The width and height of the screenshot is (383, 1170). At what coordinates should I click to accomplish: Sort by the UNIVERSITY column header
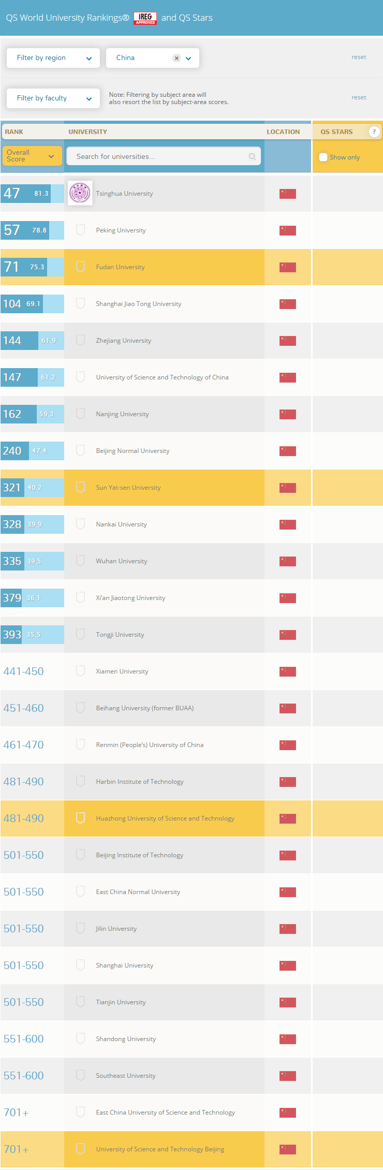click(x=88, y=132)
